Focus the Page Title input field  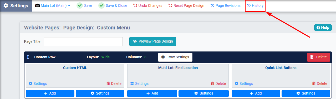83,41
